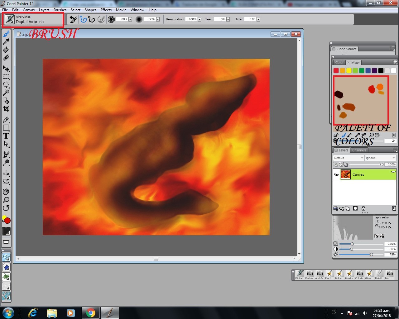Toggle Canvas layer visibility eye

[x=337, y=174]
